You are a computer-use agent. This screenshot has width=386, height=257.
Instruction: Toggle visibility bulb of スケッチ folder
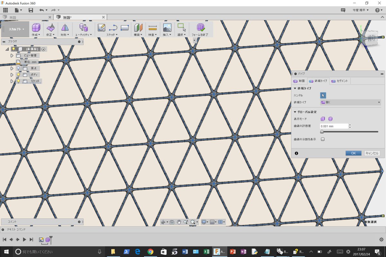click(x=18, y=81)
